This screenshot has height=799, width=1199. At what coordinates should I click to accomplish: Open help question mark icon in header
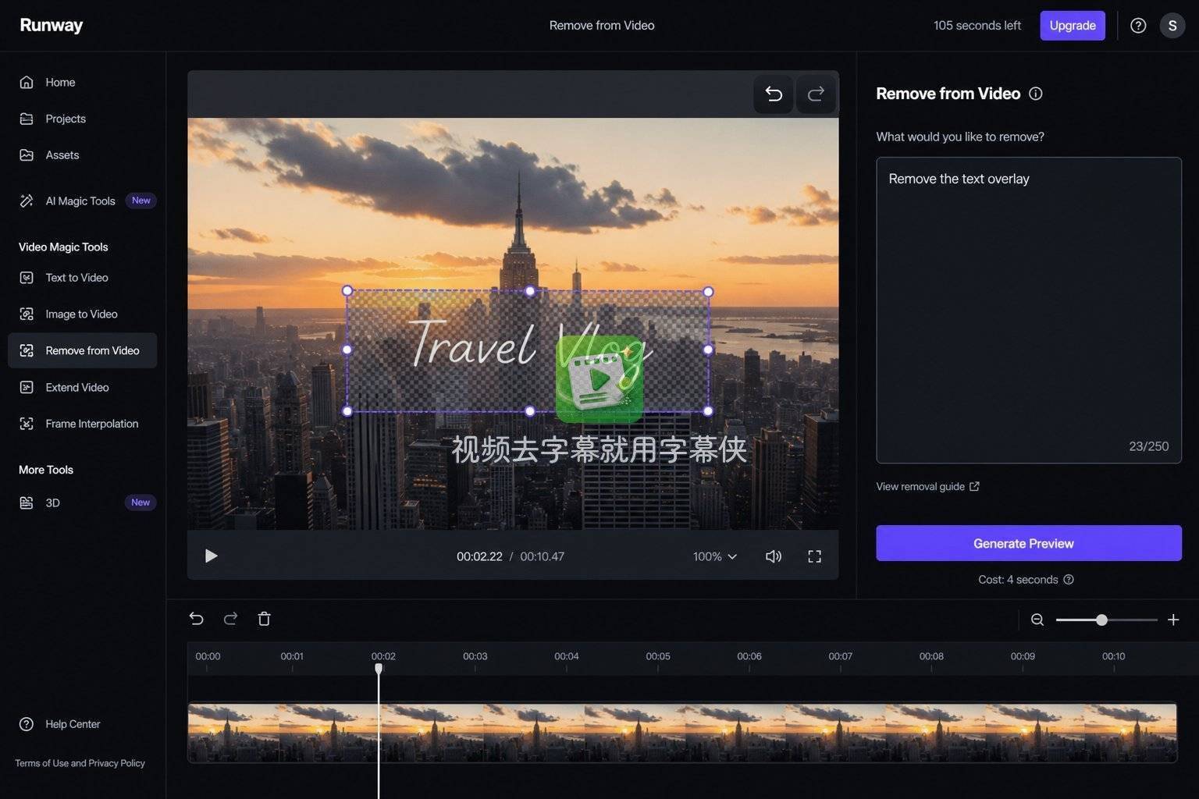1138,26
